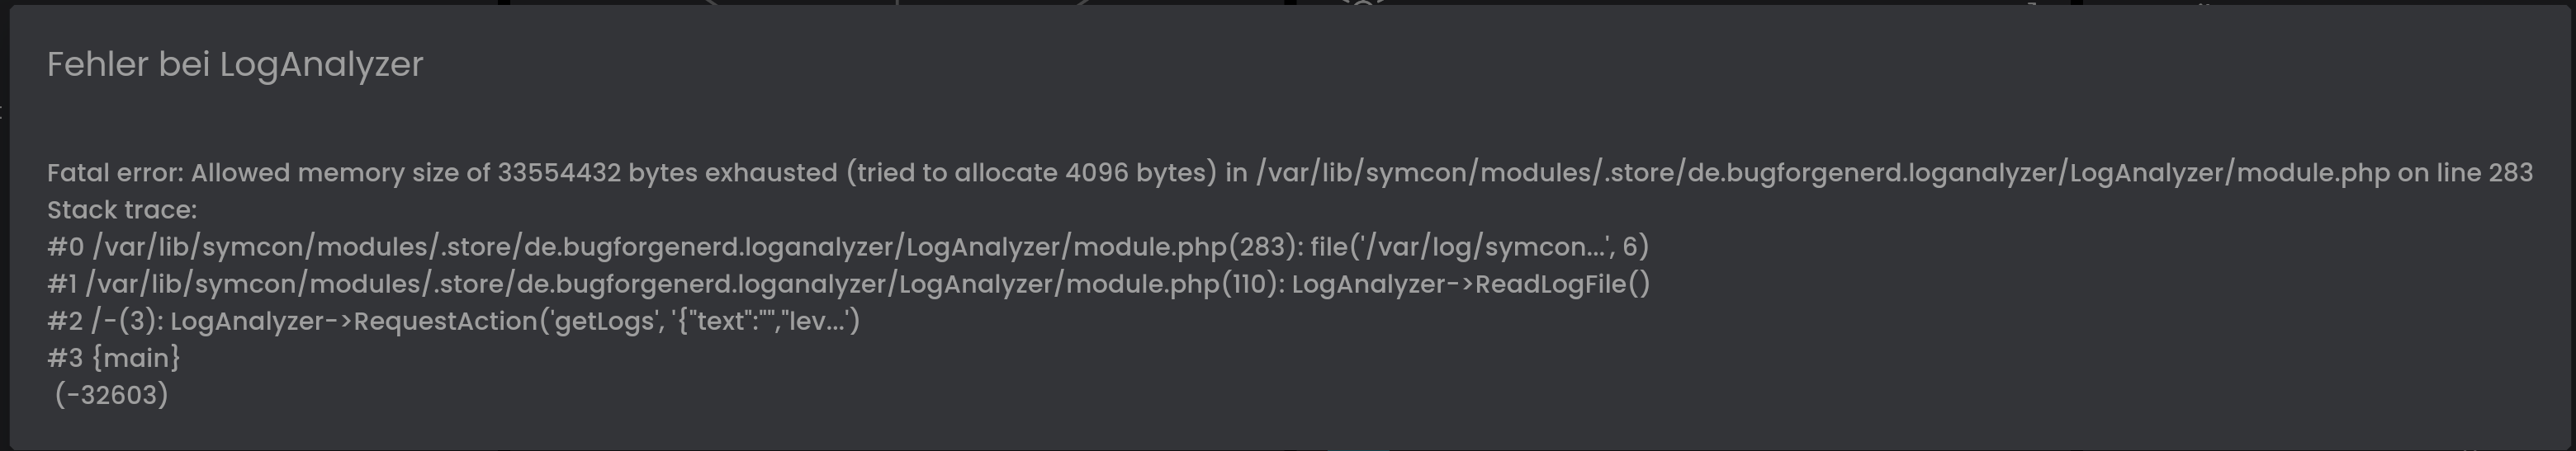
Task: Click the "#0" stack frame marker
Action: click(65, 247)
